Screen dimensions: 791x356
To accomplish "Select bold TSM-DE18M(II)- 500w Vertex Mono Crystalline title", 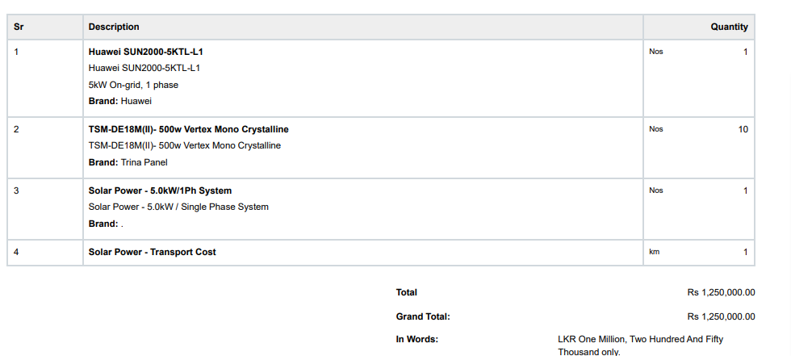I will point(189,129).
